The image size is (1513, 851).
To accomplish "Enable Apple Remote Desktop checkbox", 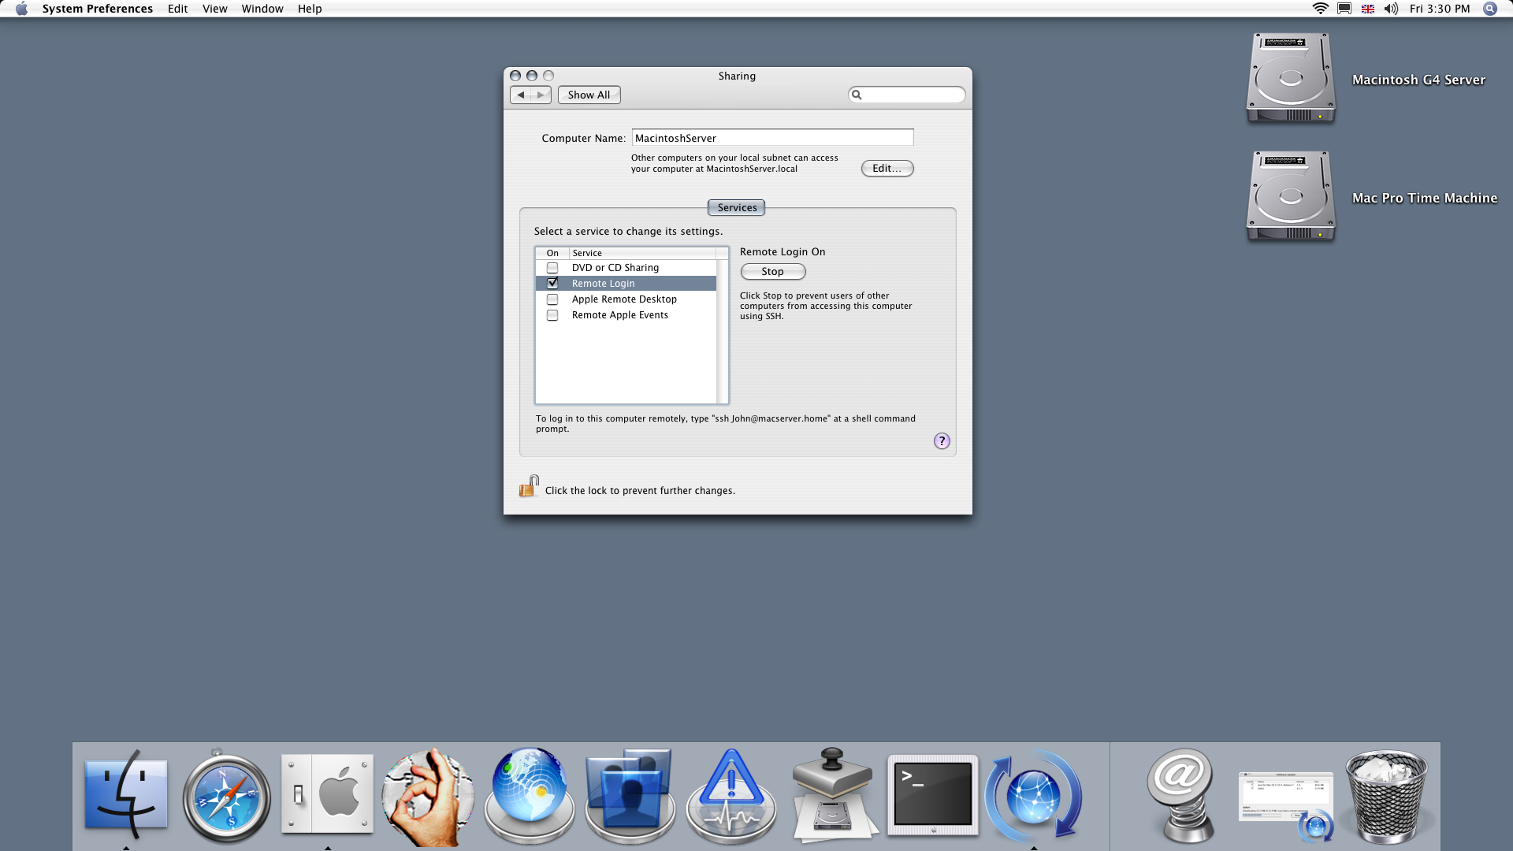I will [x=552, y=299].
